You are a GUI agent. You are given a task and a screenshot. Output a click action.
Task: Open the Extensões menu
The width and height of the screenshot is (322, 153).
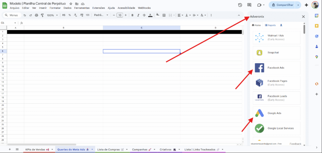(x=98, y=8)
